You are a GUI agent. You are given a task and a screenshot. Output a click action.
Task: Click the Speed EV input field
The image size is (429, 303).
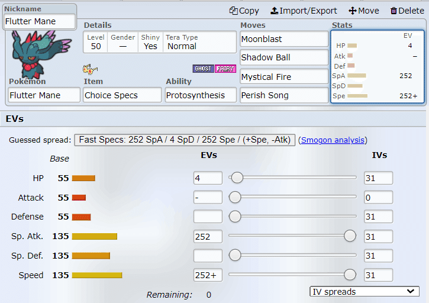point(208,275)
